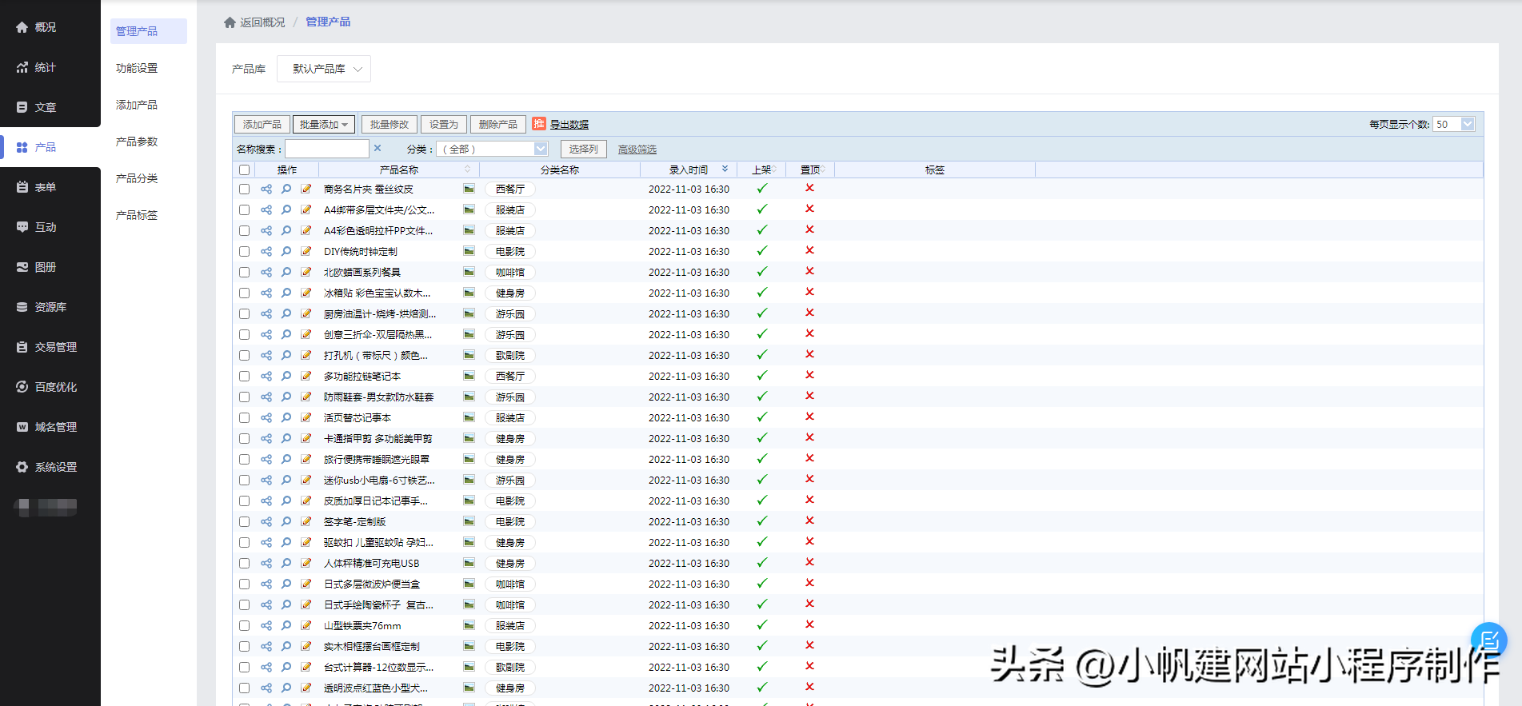Viewport: 1522px width, 706px height.
Task: Clear the name search with the X icon
Action: 378,149
